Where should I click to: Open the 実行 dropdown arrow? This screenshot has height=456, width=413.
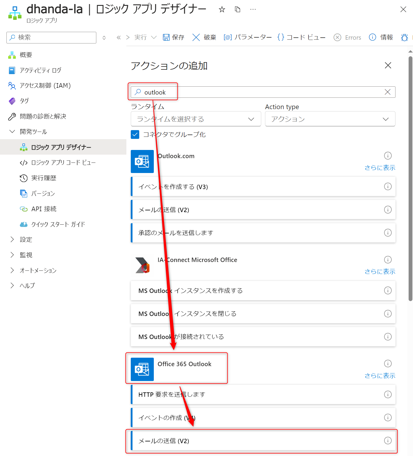click(154, 37)
